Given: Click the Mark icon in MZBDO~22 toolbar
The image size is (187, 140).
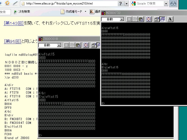Looking at the screenshot, I should (x=129, y=19).
